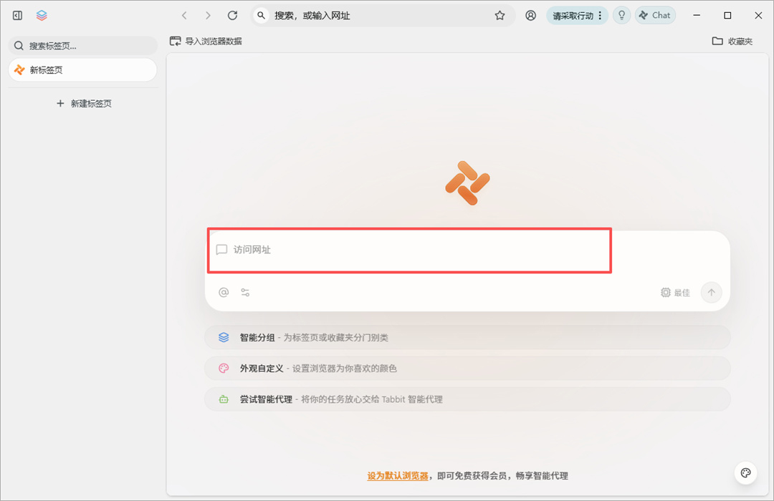Open the @ mention icon in the prompt box
774x501 pixels.
tap(222, 292)
